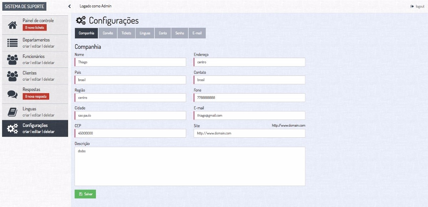The height and width of the screenshot is (207, 428).
Task: Click the list icon beside Departamentos
Action: point(12,43)
